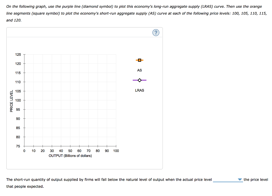Viewport: 272px width, 196px height.
Task: Deselect the currently active line tool
Action: point(139,60)
